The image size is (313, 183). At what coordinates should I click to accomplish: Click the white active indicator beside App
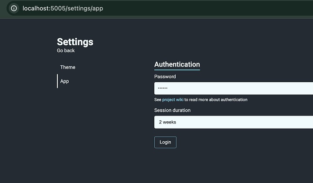(x=57, y=81)
